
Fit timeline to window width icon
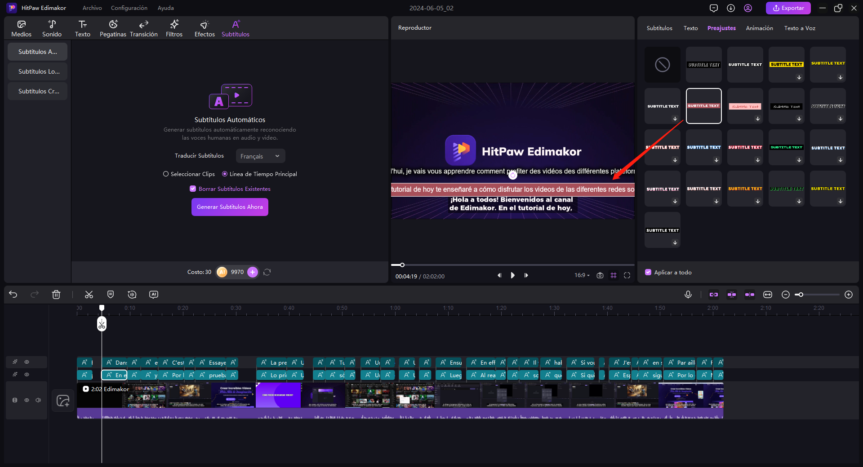coord(768,295)
